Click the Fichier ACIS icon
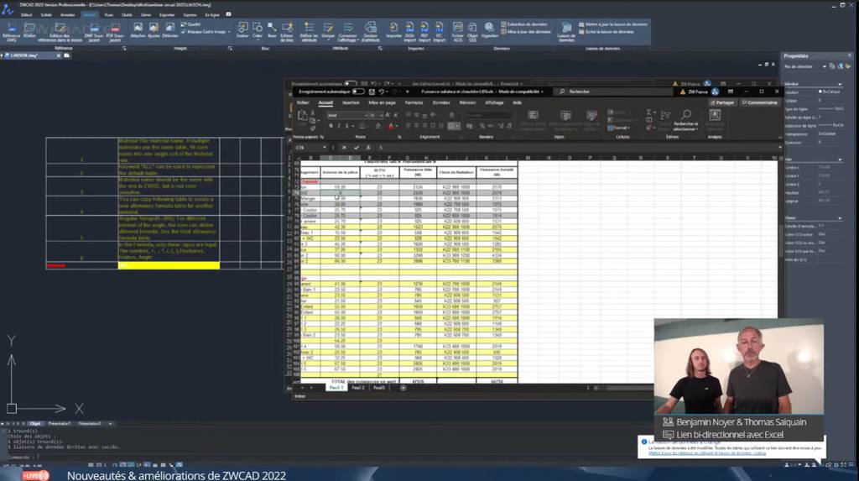The width and height of the screenshot is (859, 481). 457,32
